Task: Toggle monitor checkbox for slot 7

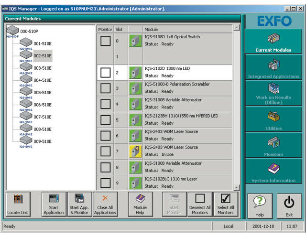Action: 105,151
